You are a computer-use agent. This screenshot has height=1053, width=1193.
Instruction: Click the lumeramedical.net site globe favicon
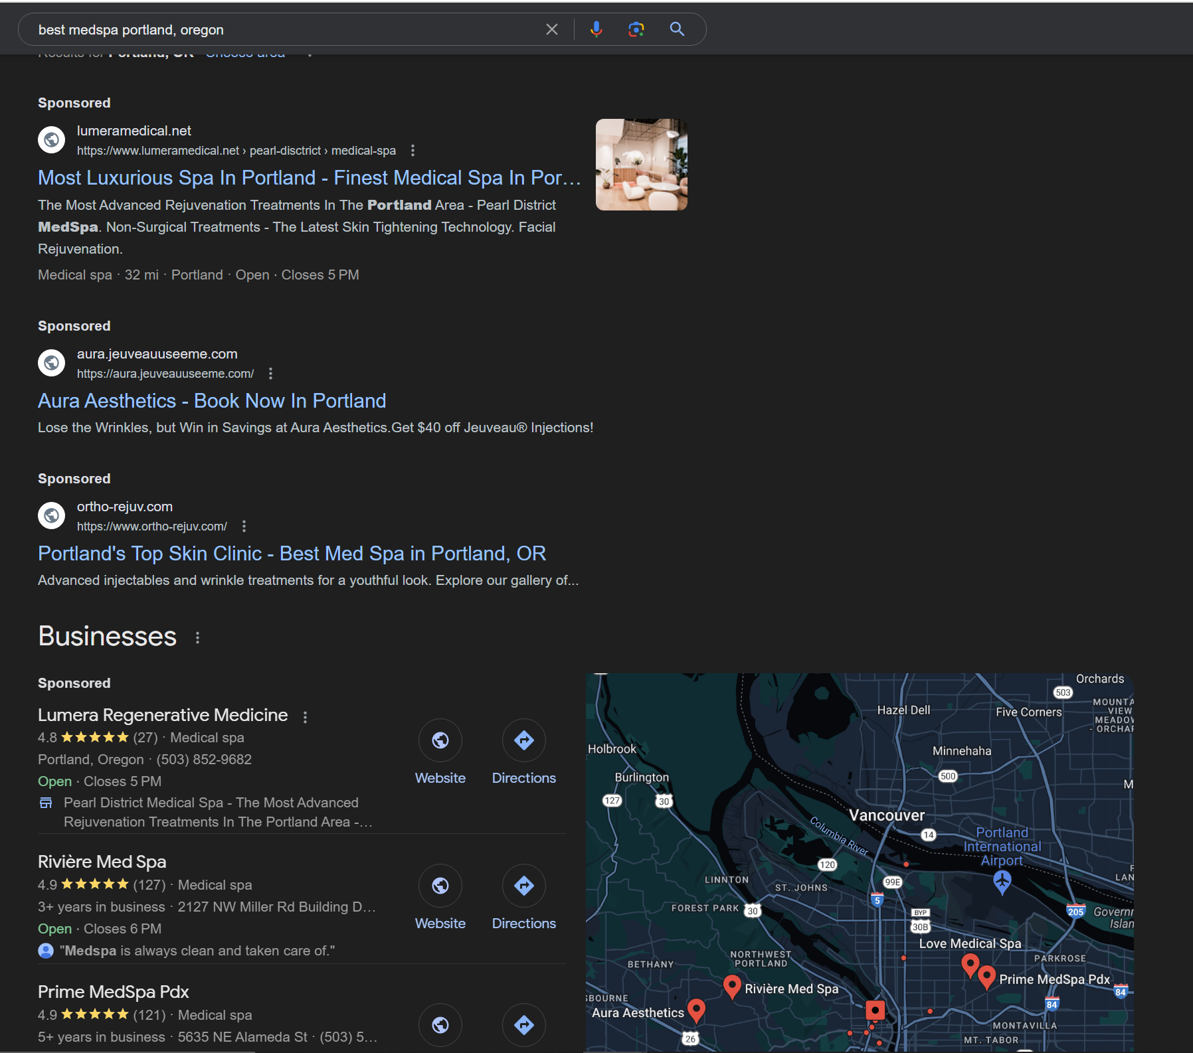[x=51, y=139]
